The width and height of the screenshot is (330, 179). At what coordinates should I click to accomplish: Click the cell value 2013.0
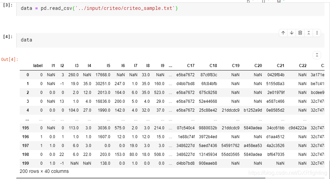pyautogui.click(x=104, y=93)
